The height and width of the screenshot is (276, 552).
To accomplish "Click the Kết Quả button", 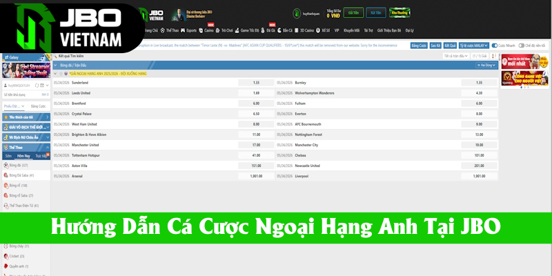I will tap(450, 46).
